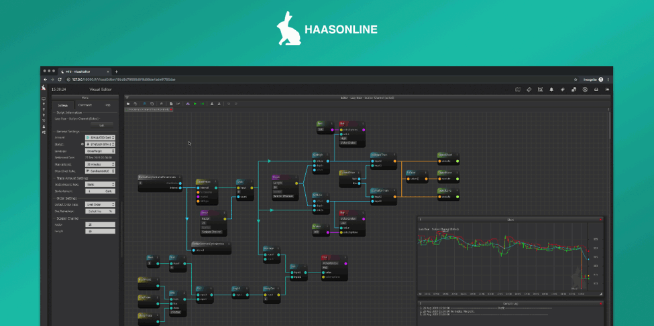The width and height of the screenshot is (654, 326).
Task: Click the inbox tray icon in the header
Action: click(x=596, y=90)
